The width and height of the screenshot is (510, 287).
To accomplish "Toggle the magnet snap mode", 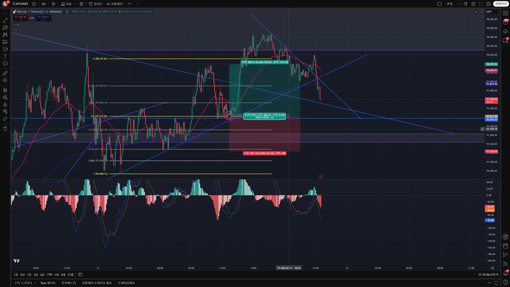I will coord(5,90).
